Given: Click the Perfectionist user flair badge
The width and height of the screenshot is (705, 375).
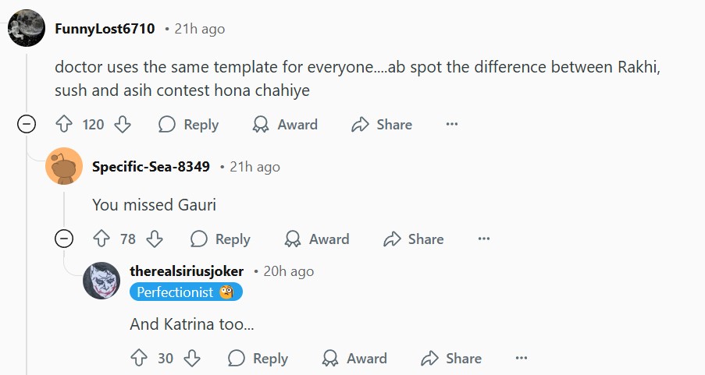Looking at the screenshot, I should 186,292.
